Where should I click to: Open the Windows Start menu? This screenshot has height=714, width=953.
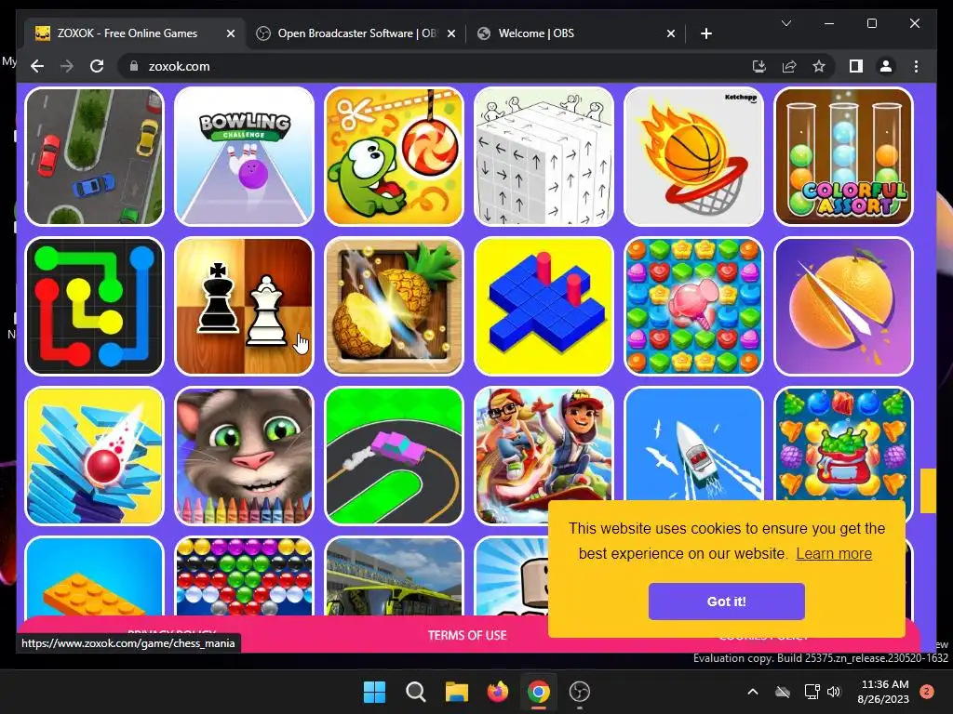coord(374,692)
